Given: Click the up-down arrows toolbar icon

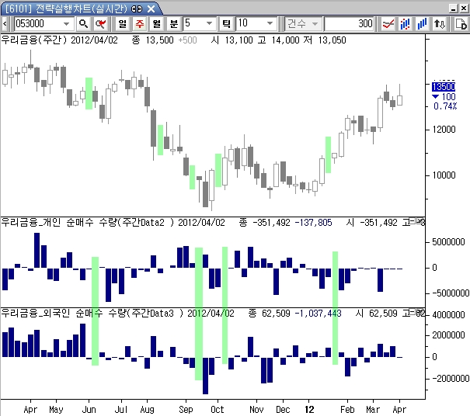Looking at the screenshot, I should (439, 24).
